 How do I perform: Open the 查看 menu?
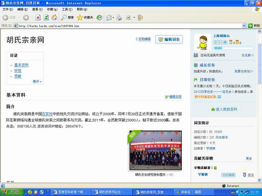coord(37,9)
